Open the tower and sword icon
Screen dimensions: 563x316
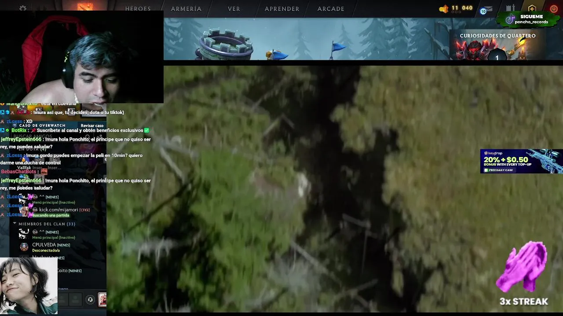point(510,9)
